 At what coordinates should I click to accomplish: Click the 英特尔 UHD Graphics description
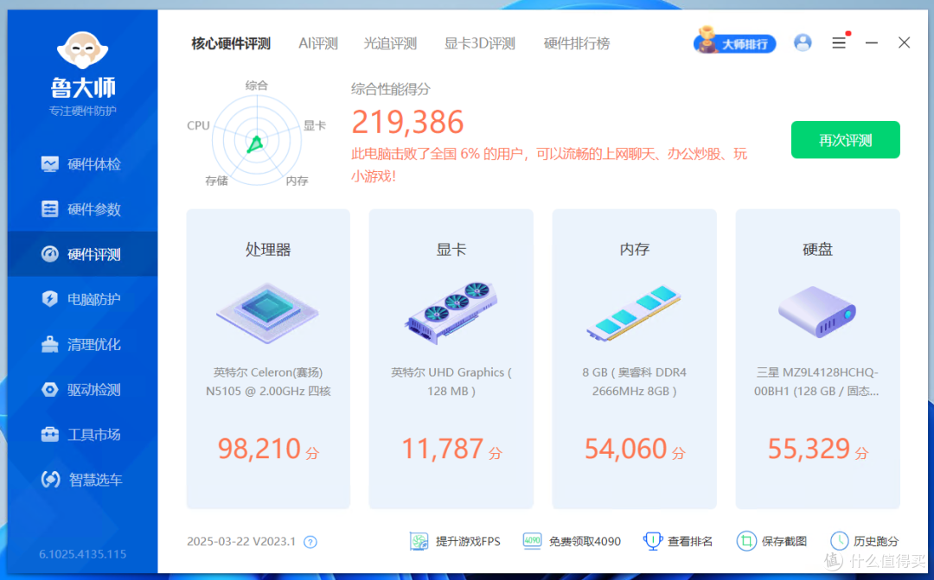[451, 382]
